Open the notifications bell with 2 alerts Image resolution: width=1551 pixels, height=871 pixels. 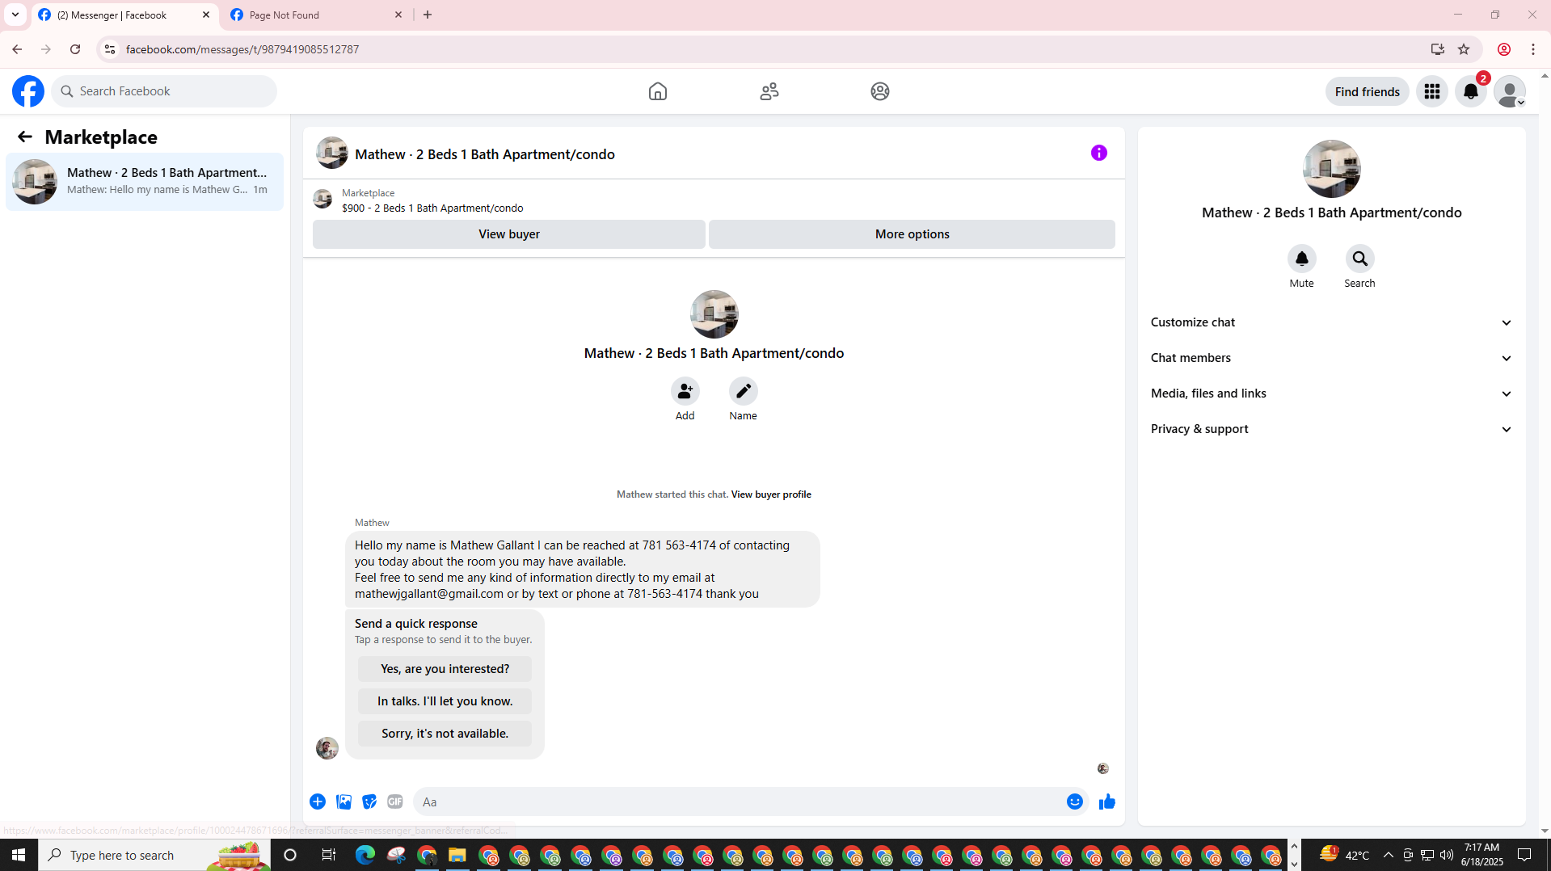point(1471,91)
